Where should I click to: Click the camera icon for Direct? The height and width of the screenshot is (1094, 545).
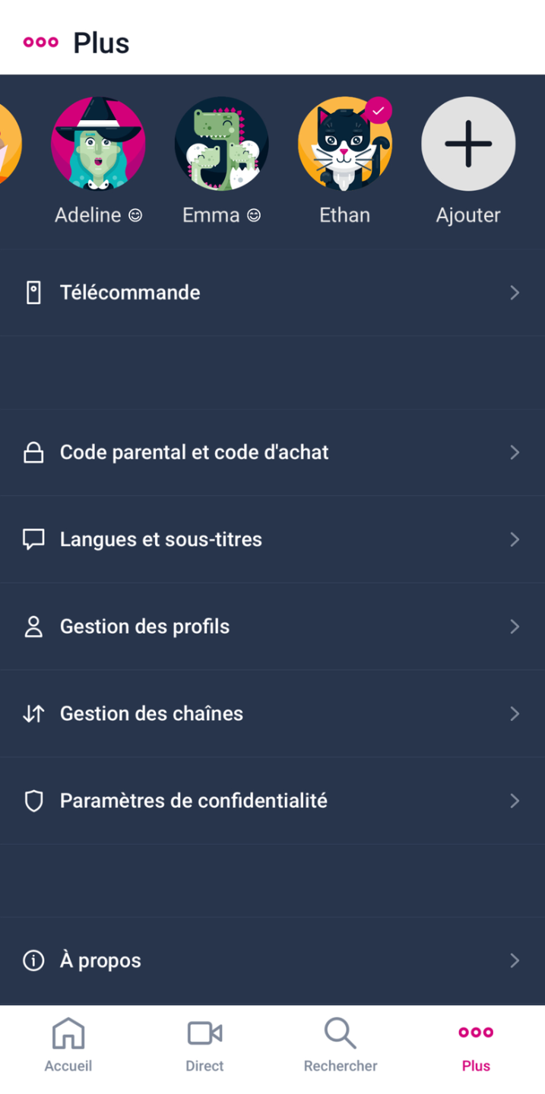[x=204, y=1033]
